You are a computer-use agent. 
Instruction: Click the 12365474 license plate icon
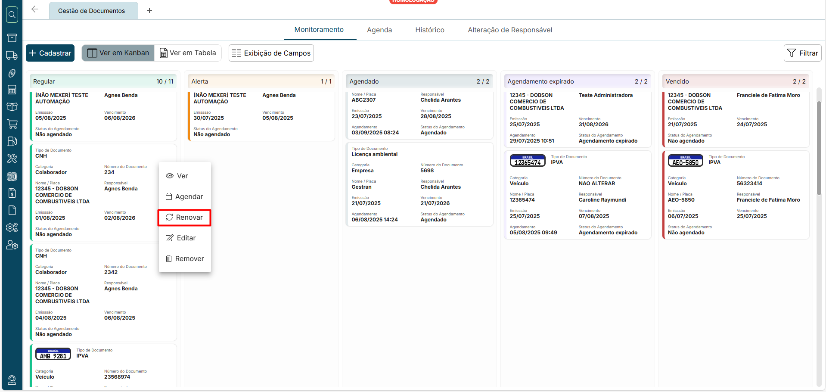[x=528, y=161]
